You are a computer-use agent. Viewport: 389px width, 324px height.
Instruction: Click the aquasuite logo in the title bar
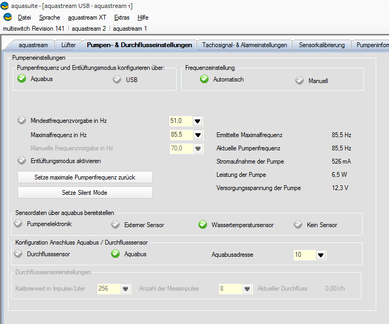tap(4, 6)
